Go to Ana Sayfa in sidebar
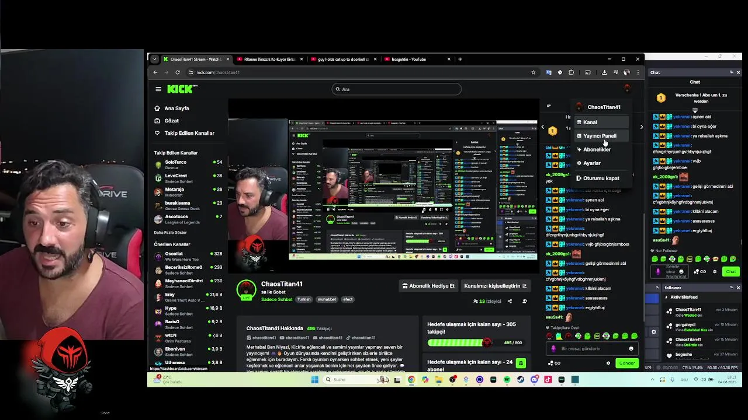 [x=176, y=108]
